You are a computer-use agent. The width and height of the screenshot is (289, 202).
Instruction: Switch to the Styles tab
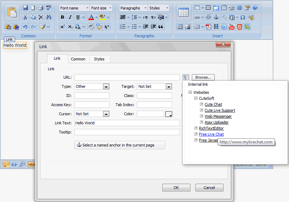(x=99, y=59)
